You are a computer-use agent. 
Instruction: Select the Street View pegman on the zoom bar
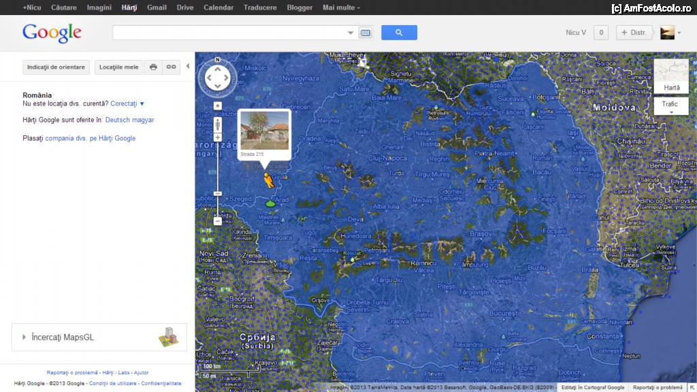coord(218,125)
